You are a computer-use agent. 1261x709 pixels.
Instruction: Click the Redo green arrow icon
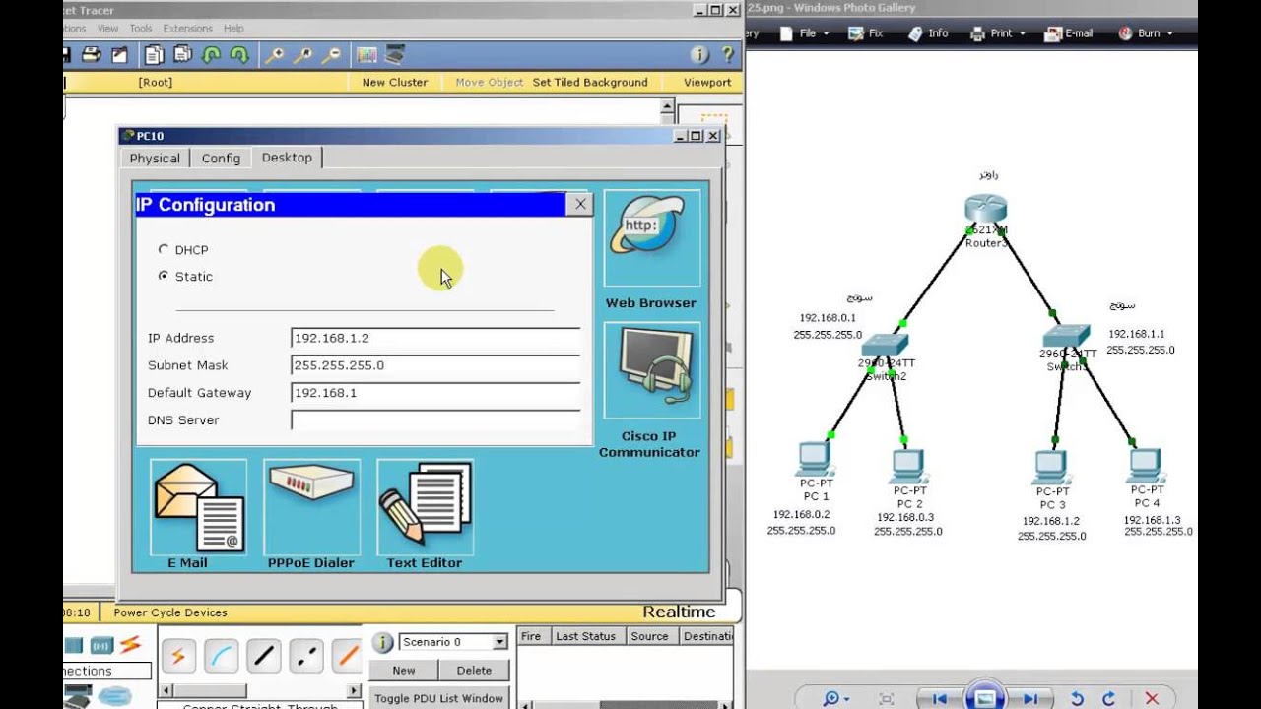(239, 55)
